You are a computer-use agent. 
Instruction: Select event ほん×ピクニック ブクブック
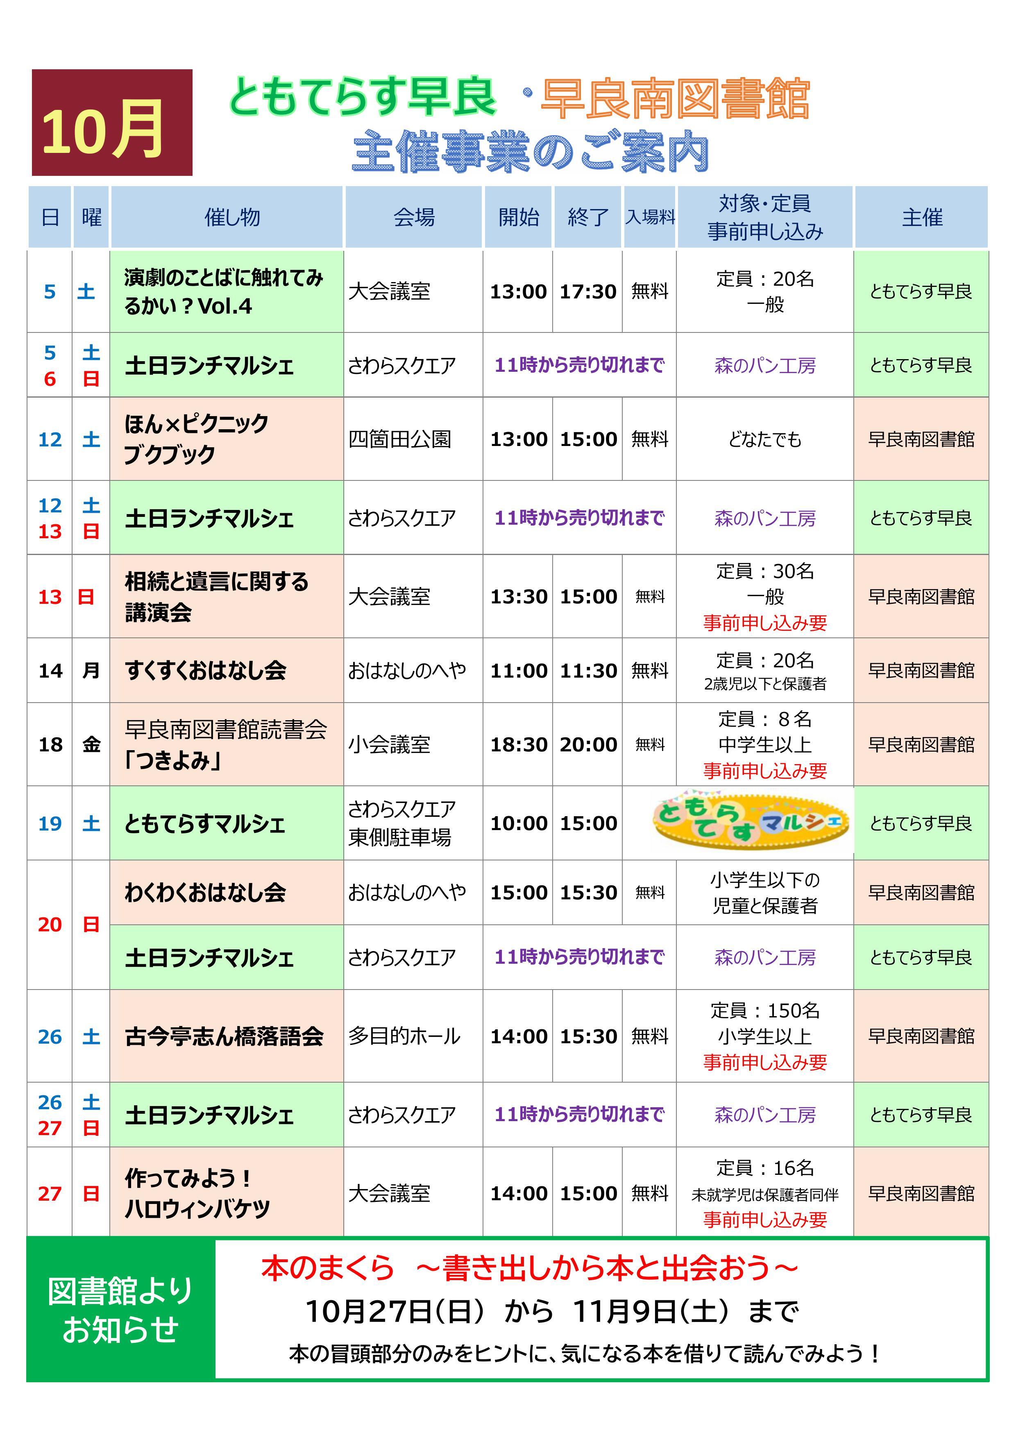[197, 439]
